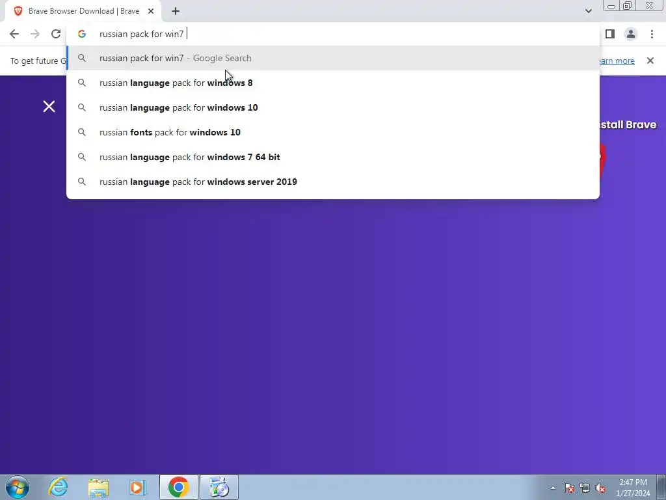
Task: Launch Internet Explorer from the taskbar
Action: pyautogui.click(x=58, y=487)
